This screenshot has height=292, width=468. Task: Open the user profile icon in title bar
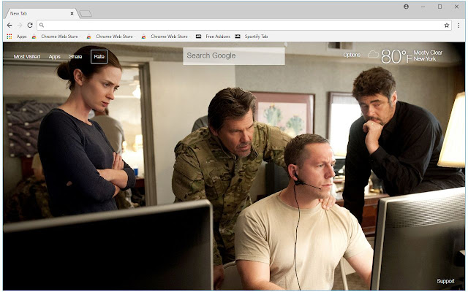[x=407, y=7]
